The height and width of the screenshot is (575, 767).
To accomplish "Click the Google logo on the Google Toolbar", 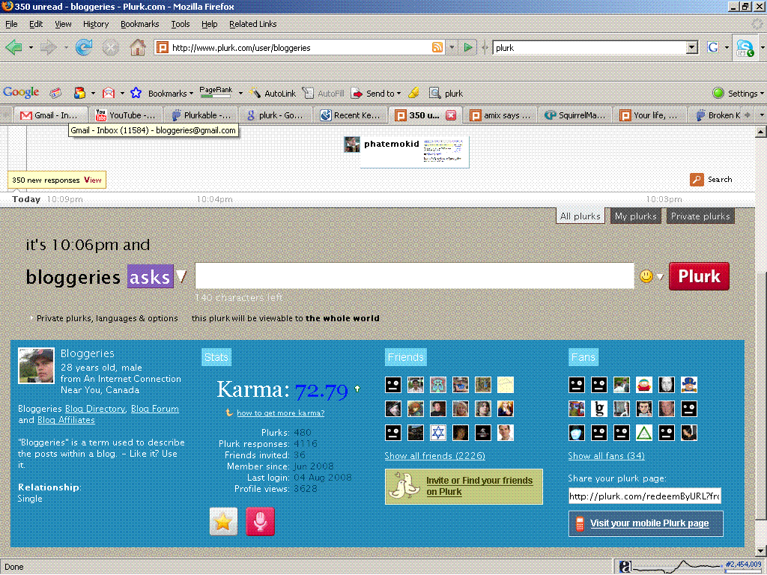I will click(x=21, y=92).
